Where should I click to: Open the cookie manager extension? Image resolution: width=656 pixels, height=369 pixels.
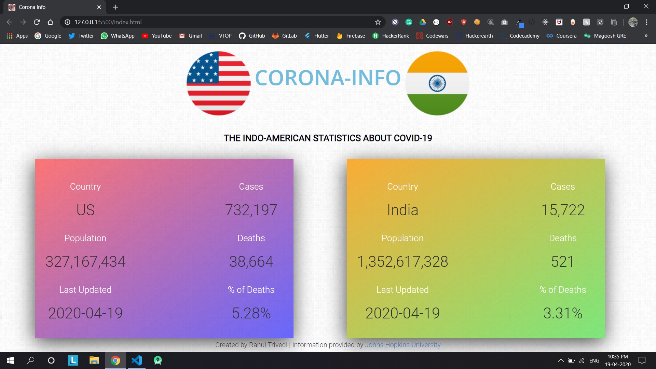[x=477, y=22]
